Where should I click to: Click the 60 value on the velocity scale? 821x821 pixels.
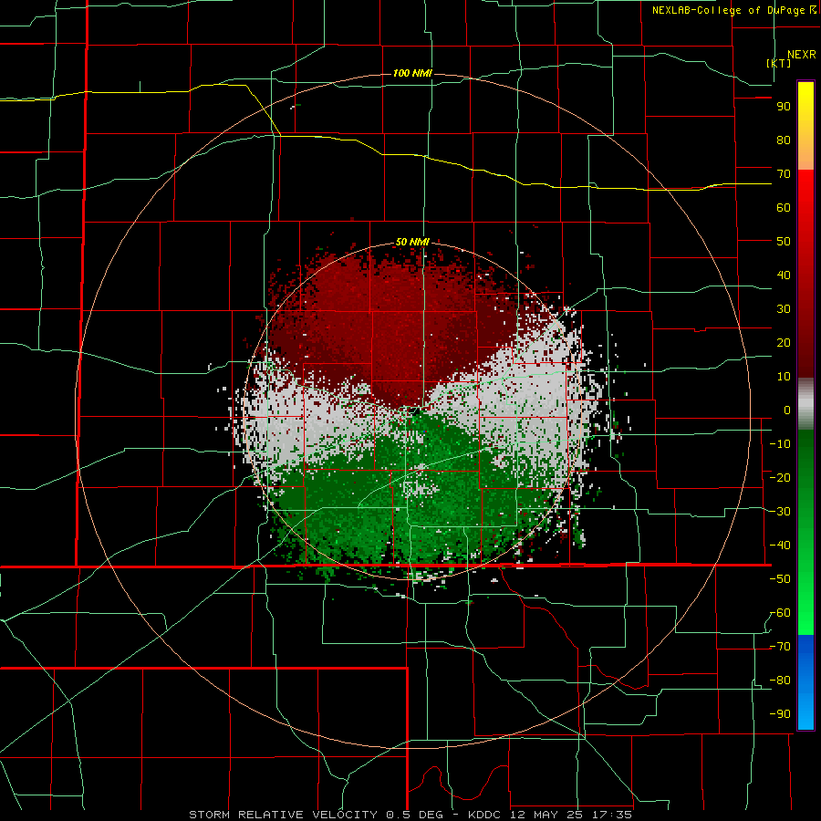(x=784, y=208)
